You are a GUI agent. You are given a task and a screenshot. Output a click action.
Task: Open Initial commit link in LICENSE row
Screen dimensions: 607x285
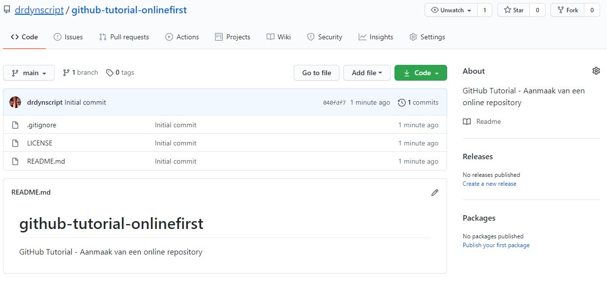pos(176,143)
